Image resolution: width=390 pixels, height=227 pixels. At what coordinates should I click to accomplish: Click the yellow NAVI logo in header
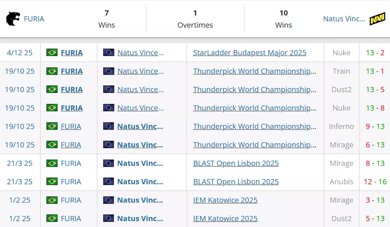click(x=377, y=19)
